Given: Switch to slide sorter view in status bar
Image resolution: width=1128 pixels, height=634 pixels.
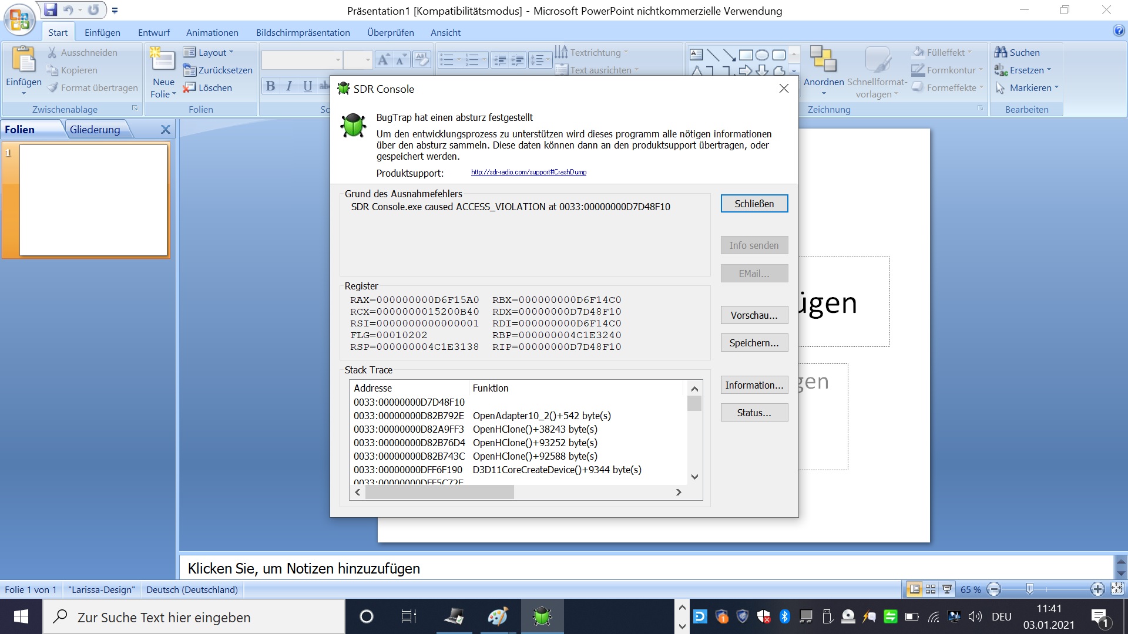Looking at the screenshot, I should [x=931, y=589].
